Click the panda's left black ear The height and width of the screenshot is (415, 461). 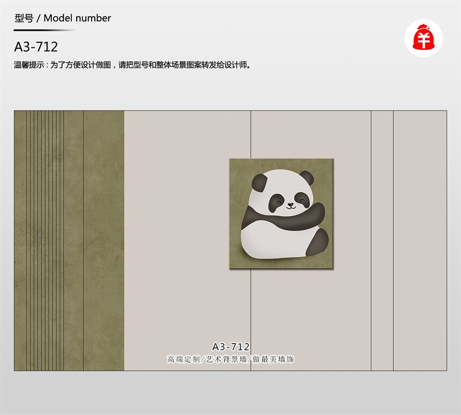(259, 183)
